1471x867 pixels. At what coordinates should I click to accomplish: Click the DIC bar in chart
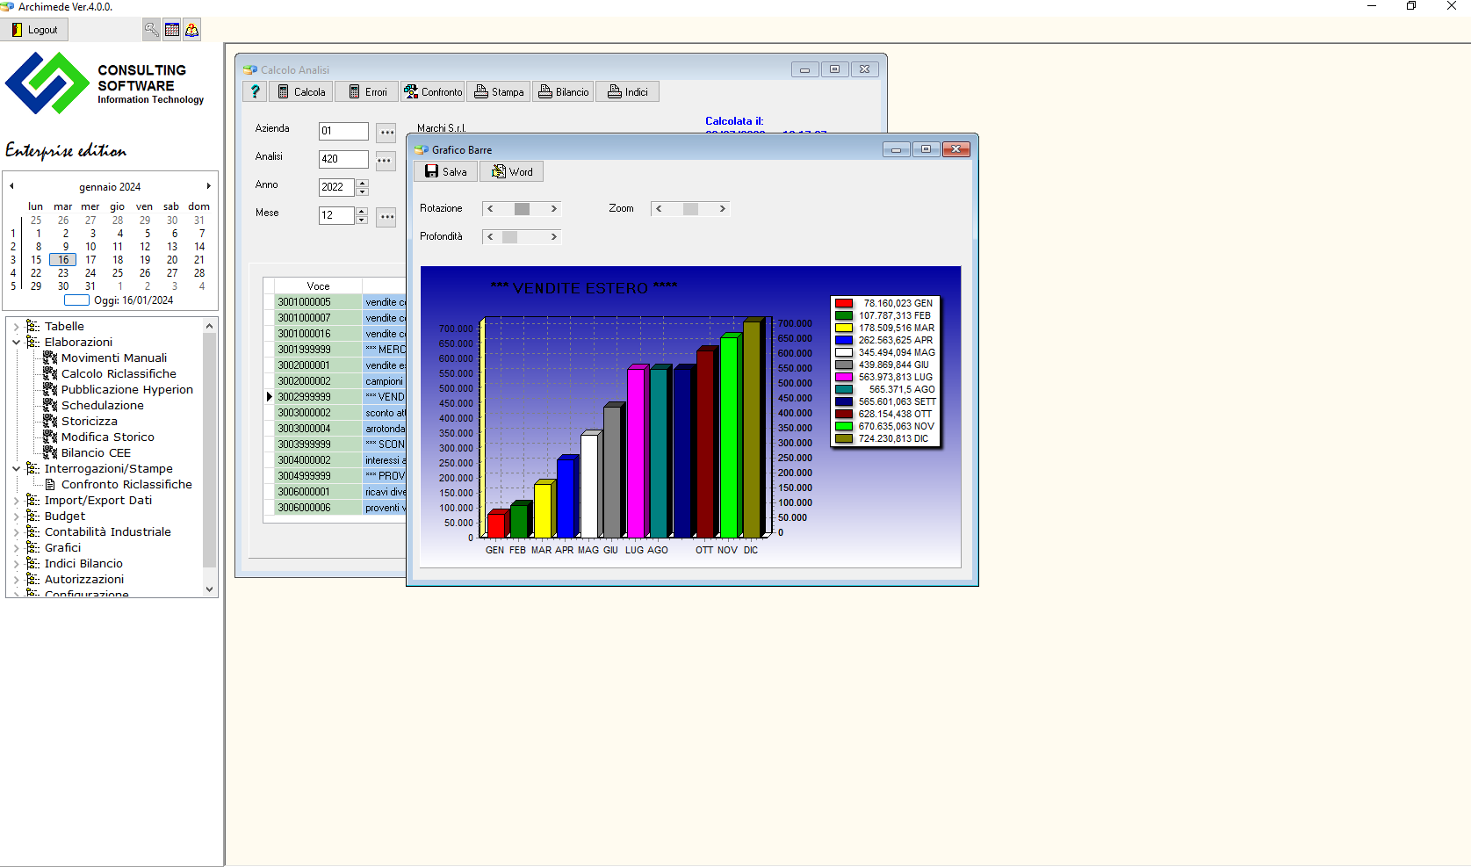point(752,429)
